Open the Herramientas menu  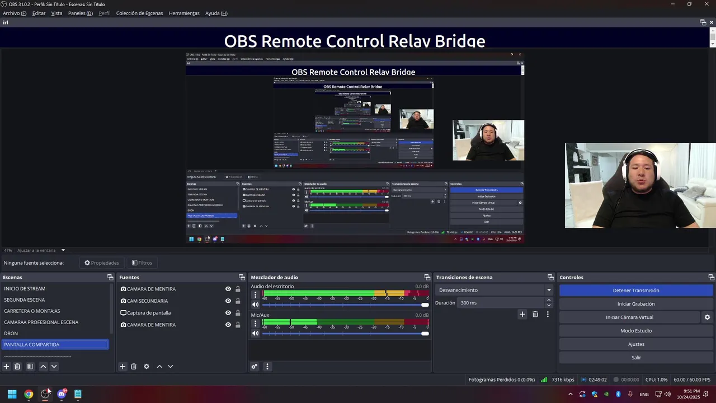[184, 13]
